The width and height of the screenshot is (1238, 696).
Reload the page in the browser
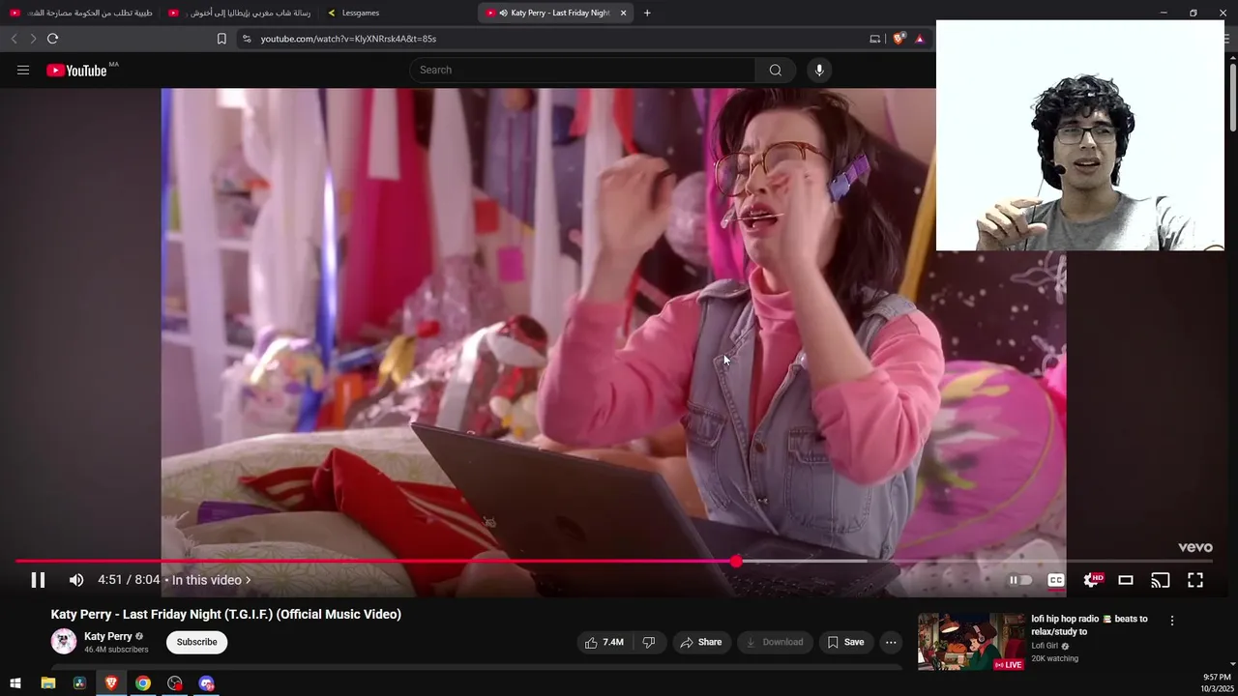pos(52,39)
